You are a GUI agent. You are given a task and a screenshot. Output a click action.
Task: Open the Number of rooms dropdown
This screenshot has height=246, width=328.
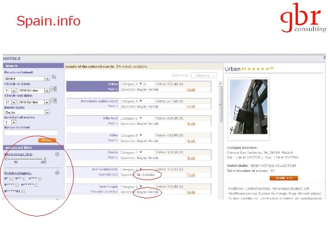(x=10, y=123)
